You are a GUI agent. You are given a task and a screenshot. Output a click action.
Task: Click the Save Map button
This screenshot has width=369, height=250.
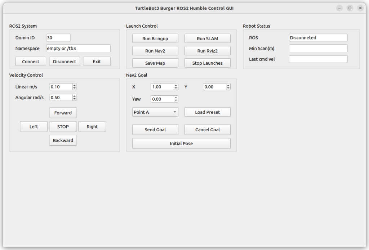155,63
